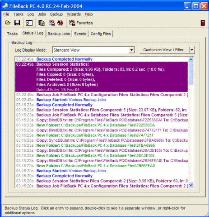Select the New Folder 722538CA entry
This screenshot has height=217, width=209.
102,125
